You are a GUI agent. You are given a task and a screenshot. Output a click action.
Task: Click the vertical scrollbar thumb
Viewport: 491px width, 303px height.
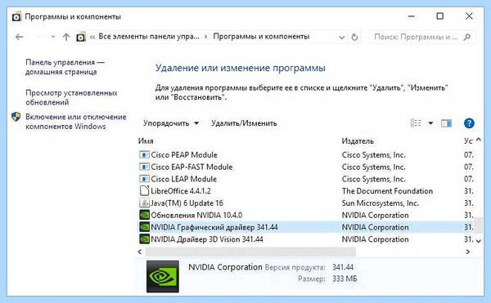479,225
